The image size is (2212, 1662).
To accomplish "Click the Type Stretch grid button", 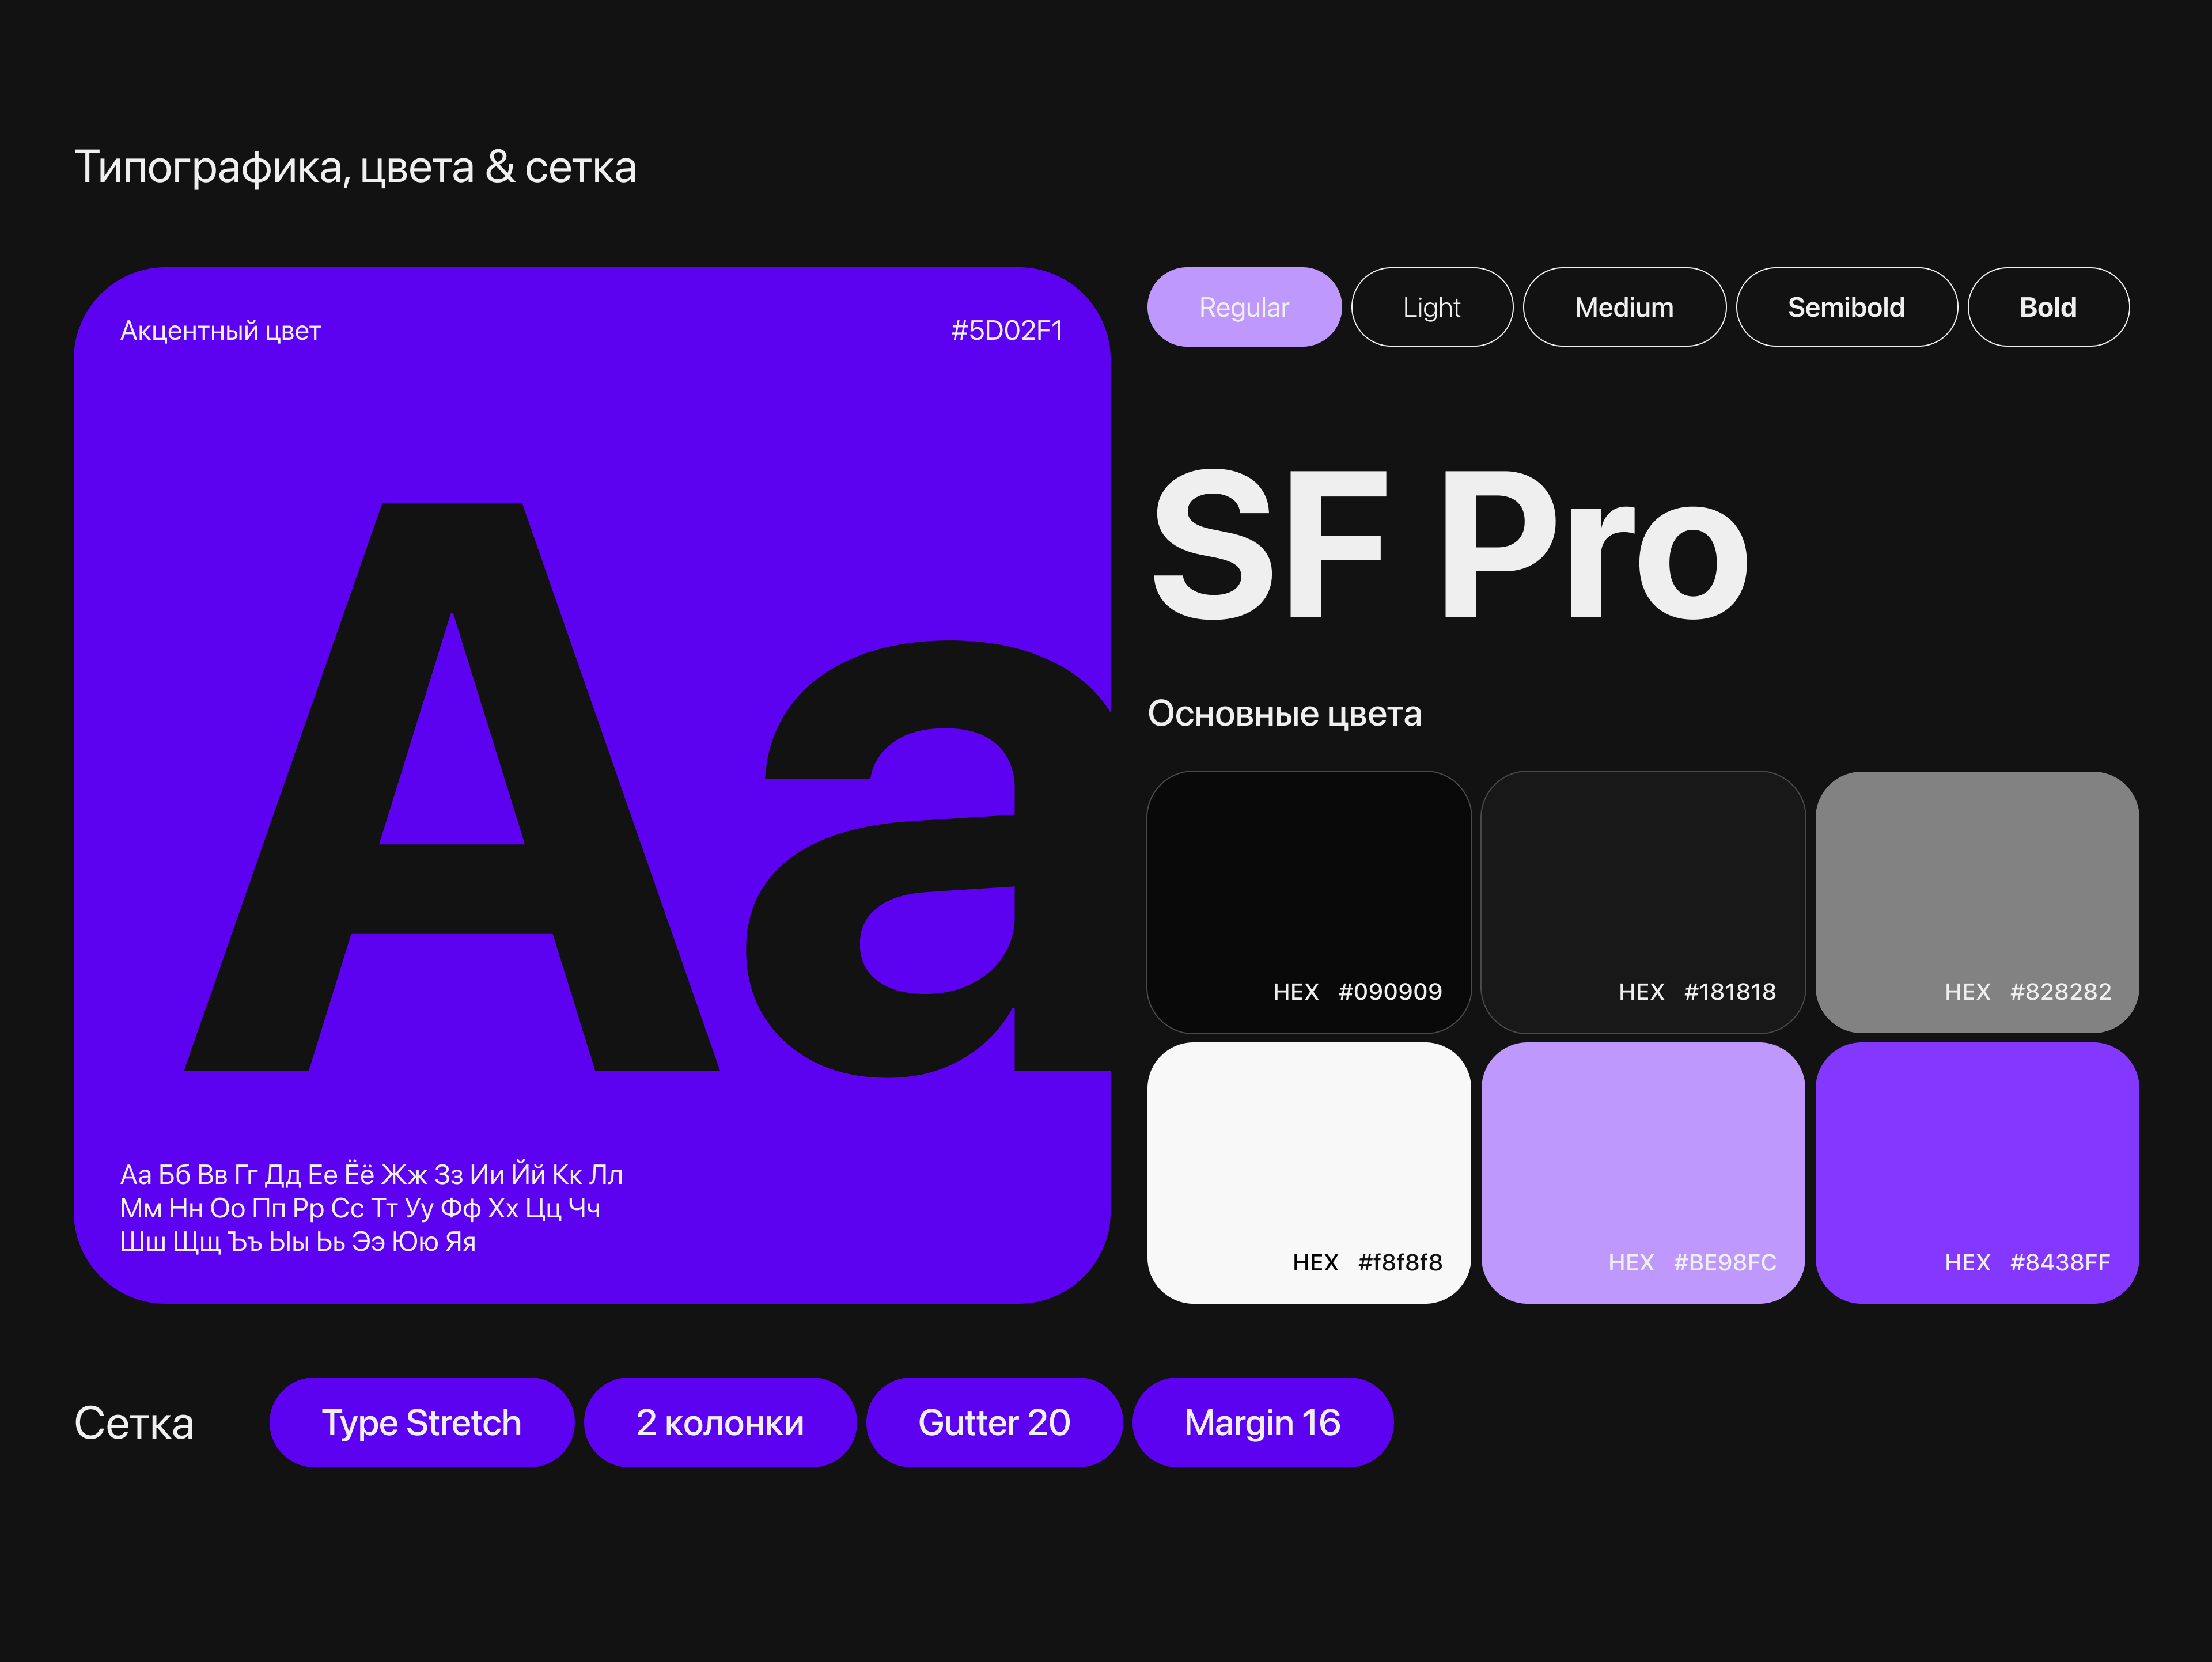I will click(x=421, y=1422).
